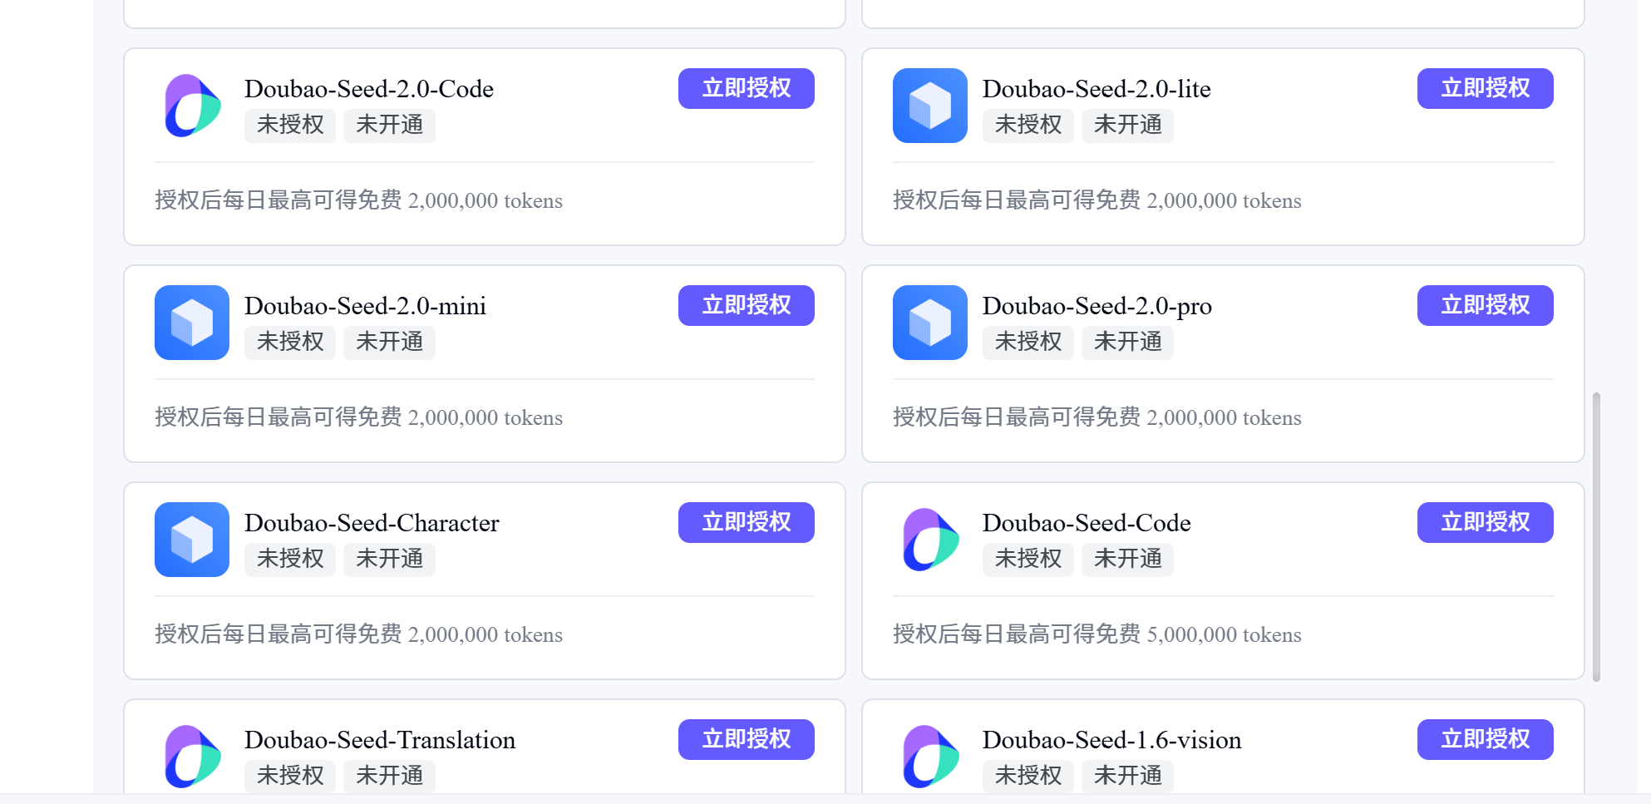Click the Doubao-Seed-2.0-Code title
1651x804 pixels.
[369, 89]
